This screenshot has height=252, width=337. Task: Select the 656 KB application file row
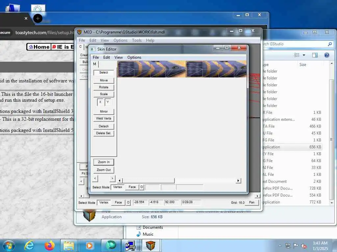pos(292,147)
